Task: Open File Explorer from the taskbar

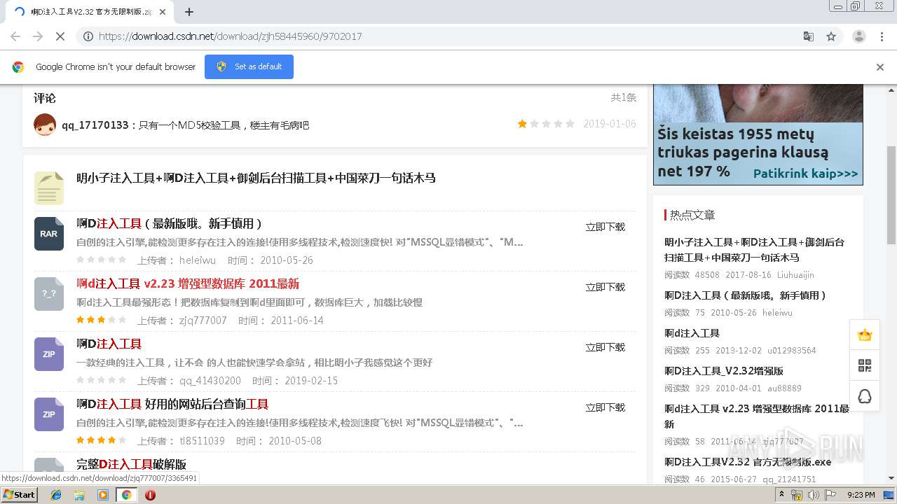Action: click(x=79, y=495)
